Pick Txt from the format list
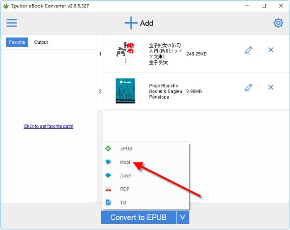The height and width of the screenshot is (230, 290). click(145, 202)
